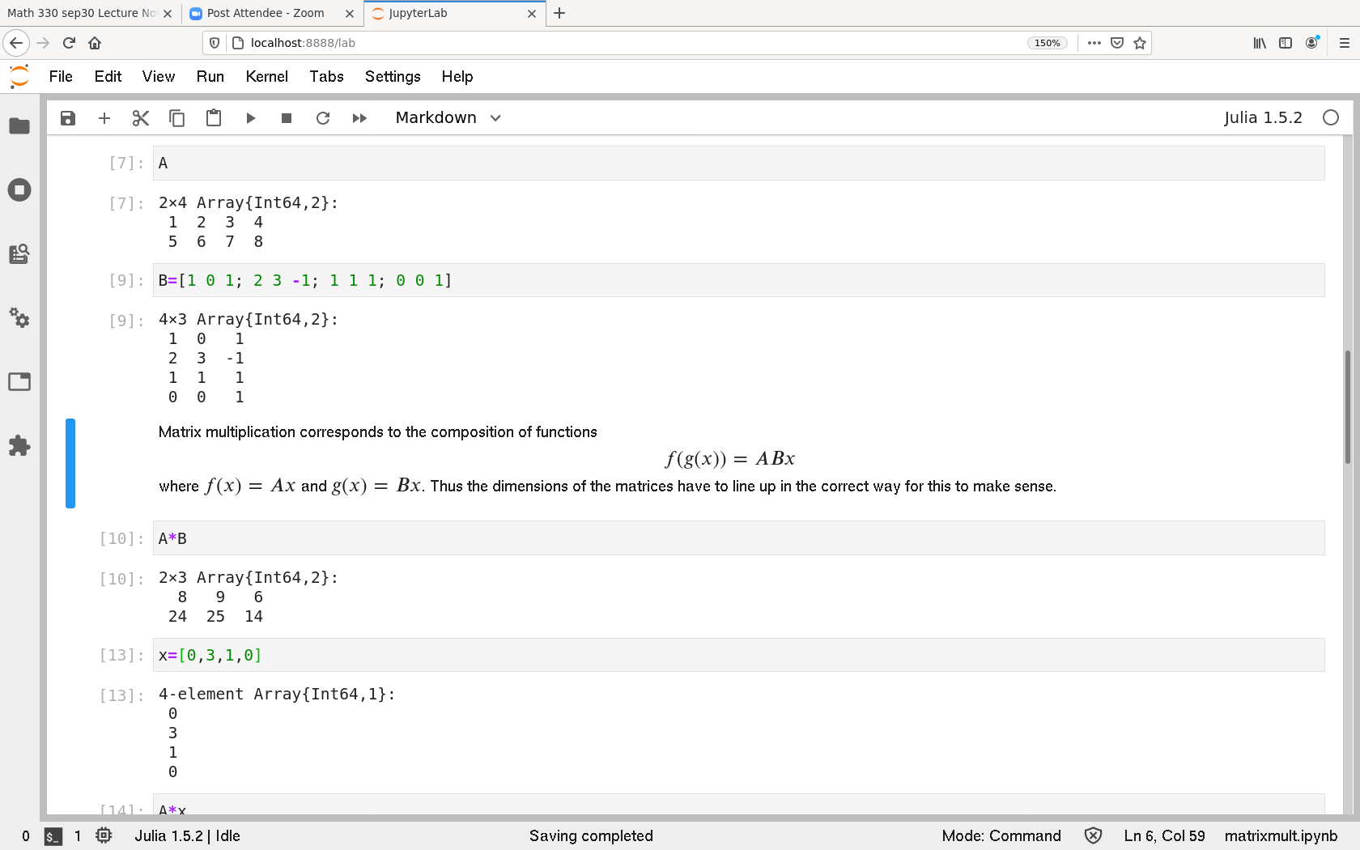1360x850 pixels.
Task: Click the notebook vertical scrollbar
Action: tap(1347, 406)
